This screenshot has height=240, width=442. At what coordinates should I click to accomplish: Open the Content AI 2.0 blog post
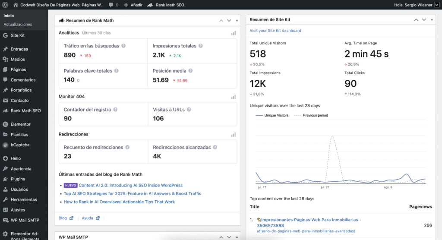(130, 185)
